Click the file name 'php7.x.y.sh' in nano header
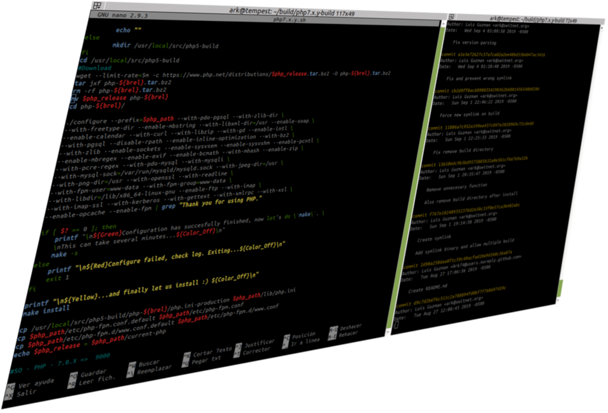Screen dimensions: 608x413 [289, 20]
